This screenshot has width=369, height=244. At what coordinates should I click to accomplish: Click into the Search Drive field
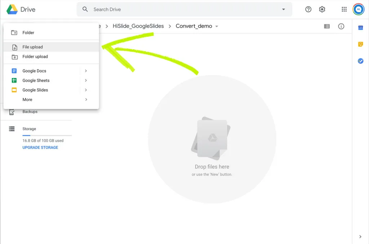pos(184,9)
